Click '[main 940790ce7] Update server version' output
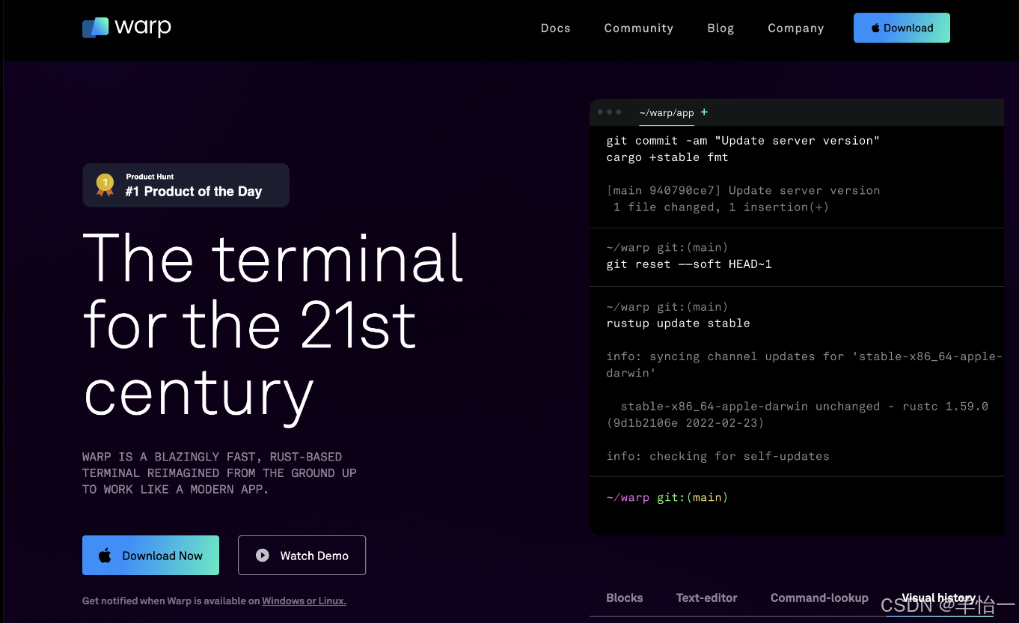Screen dimensions: 1019x623 point(743,191)
